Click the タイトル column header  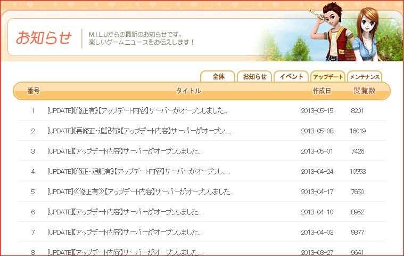pos(188,91)
